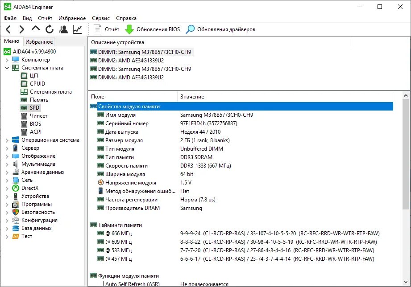Select the Системная плата child item icon
The image size is (411, 287).
pos(24,92)
